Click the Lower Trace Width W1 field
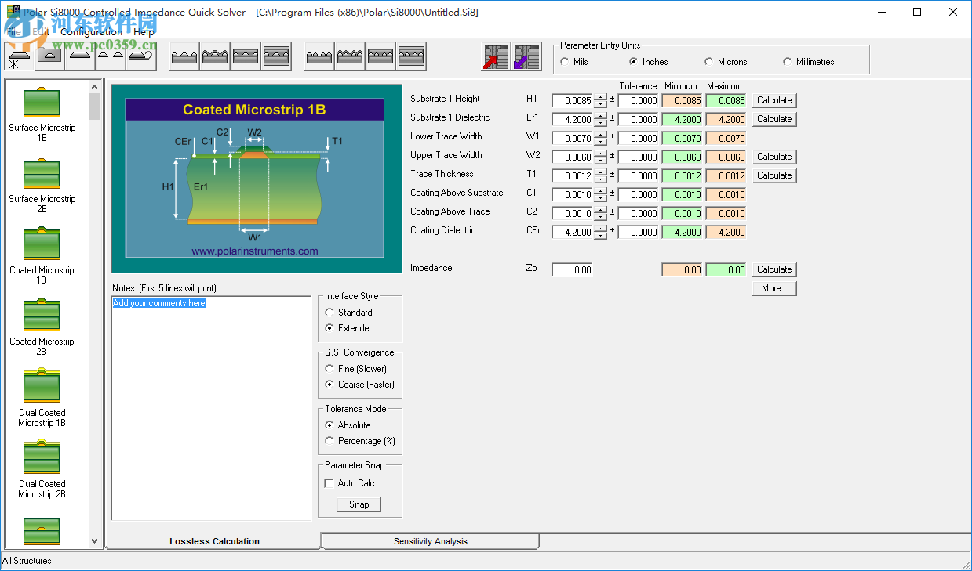This screenshot has width=972, height=571. (572, 138)
